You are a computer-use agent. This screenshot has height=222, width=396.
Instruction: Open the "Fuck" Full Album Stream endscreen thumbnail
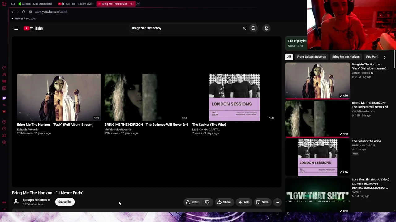point(59,97)
